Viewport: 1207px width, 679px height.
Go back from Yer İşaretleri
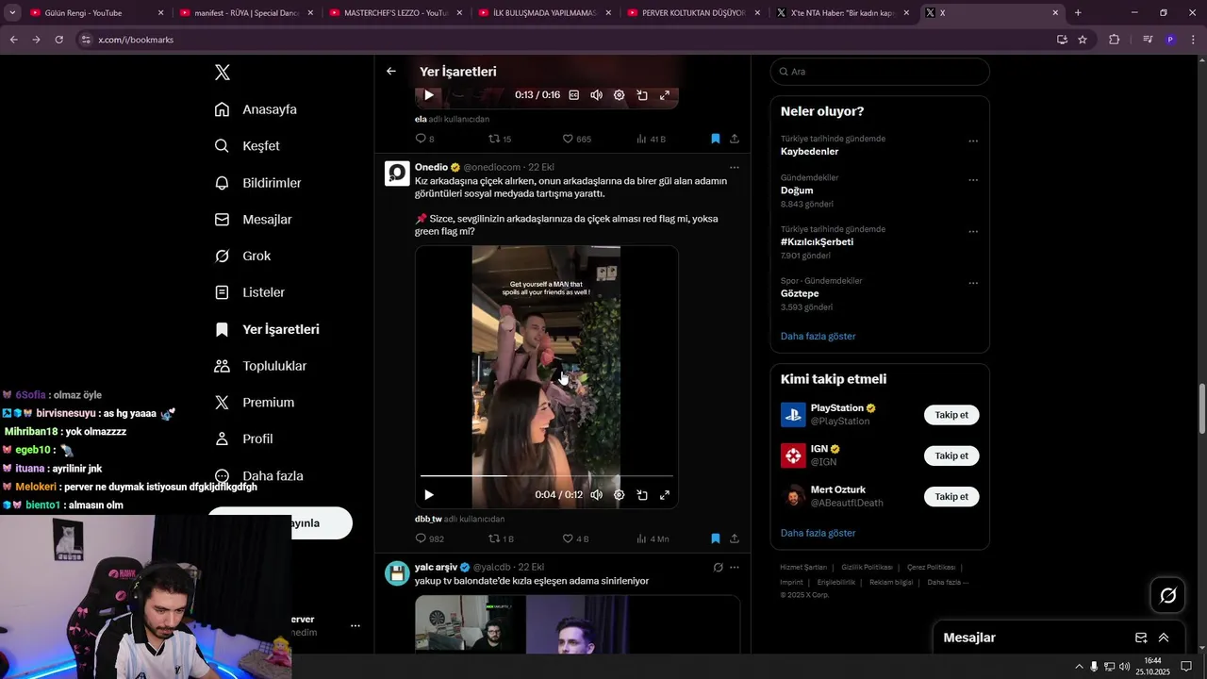point(391,72)
